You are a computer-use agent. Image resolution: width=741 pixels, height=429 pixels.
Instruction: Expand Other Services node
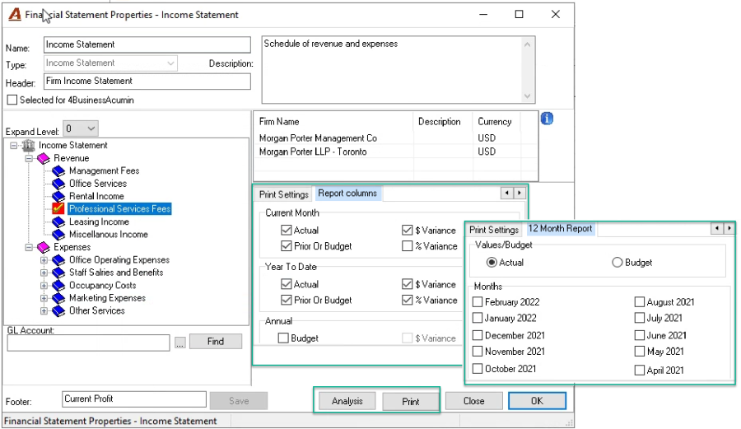click(44, 311)
